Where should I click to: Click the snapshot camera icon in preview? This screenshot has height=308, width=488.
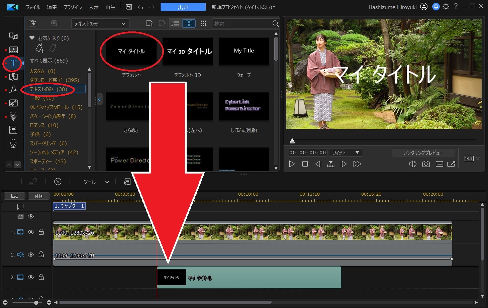[426, 164]
